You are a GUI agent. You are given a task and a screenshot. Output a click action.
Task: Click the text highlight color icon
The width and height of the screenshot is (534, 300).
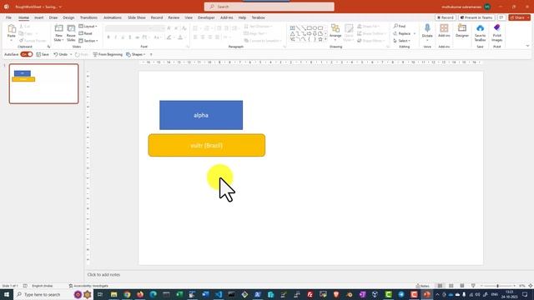(169, 37)
